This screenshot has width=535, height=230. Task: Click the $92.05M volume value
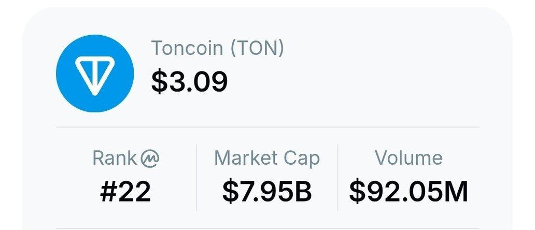click(x=409, y=192)
